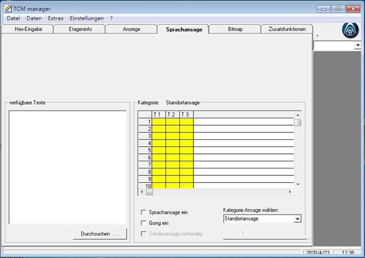
Task: Open the Datei menu
Action: point(13,18)
